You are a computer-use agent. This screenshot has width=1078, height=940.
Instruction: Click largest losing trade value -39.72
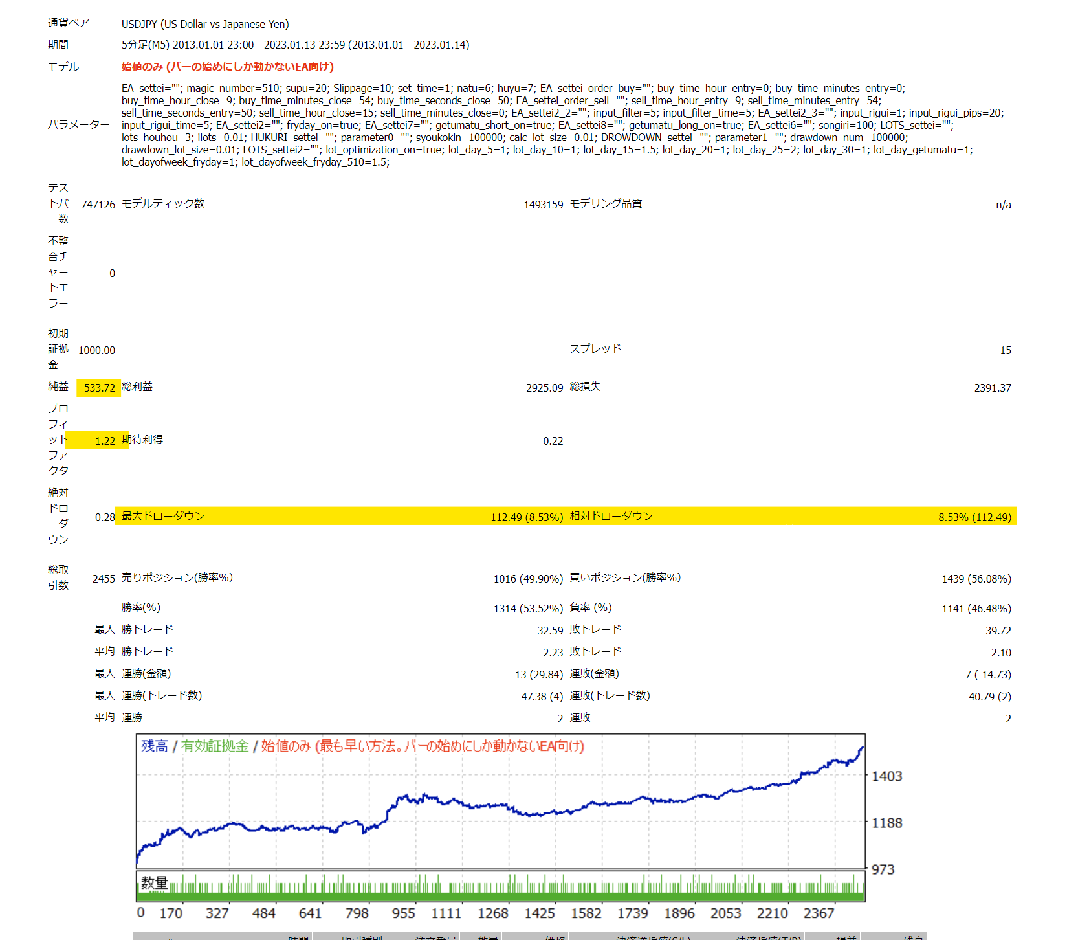996,631
